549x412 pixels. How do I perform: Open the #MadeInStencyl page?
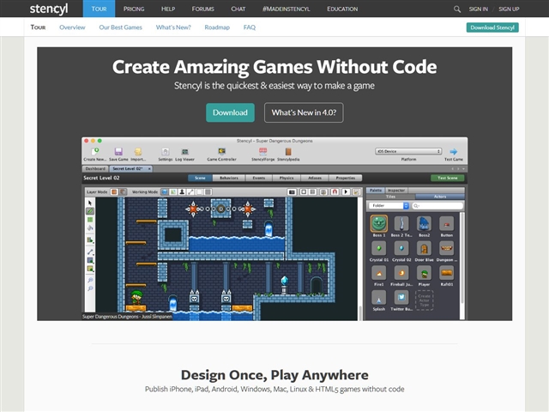pos(286,9)
